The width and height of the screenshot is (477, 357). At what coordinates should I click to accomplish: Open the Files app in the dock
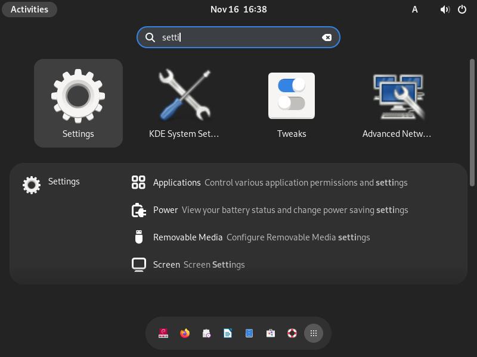point(249,333)
